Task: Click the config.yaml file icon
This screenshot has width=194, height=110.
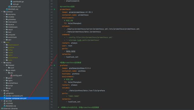Action: coord(12,75)
